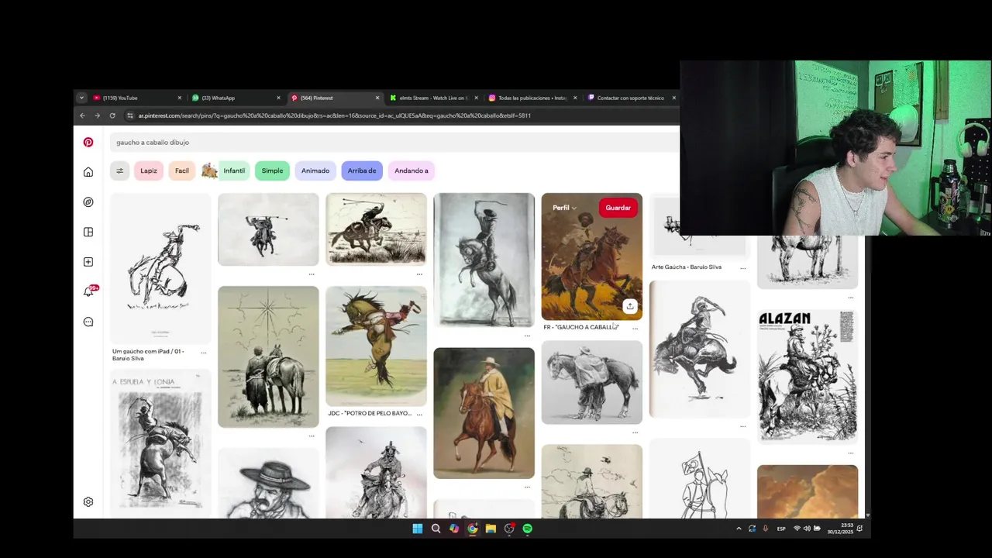The width and height of the screenshot is (992, 558).
Task: Open more options for Um gaúcho com iPad pin
Action: coord(204,352)
